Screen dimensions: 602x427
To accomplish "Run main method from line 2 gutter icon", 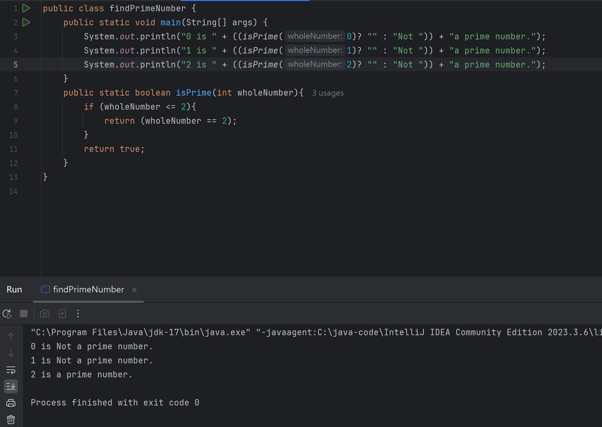I will pos(26,22).
